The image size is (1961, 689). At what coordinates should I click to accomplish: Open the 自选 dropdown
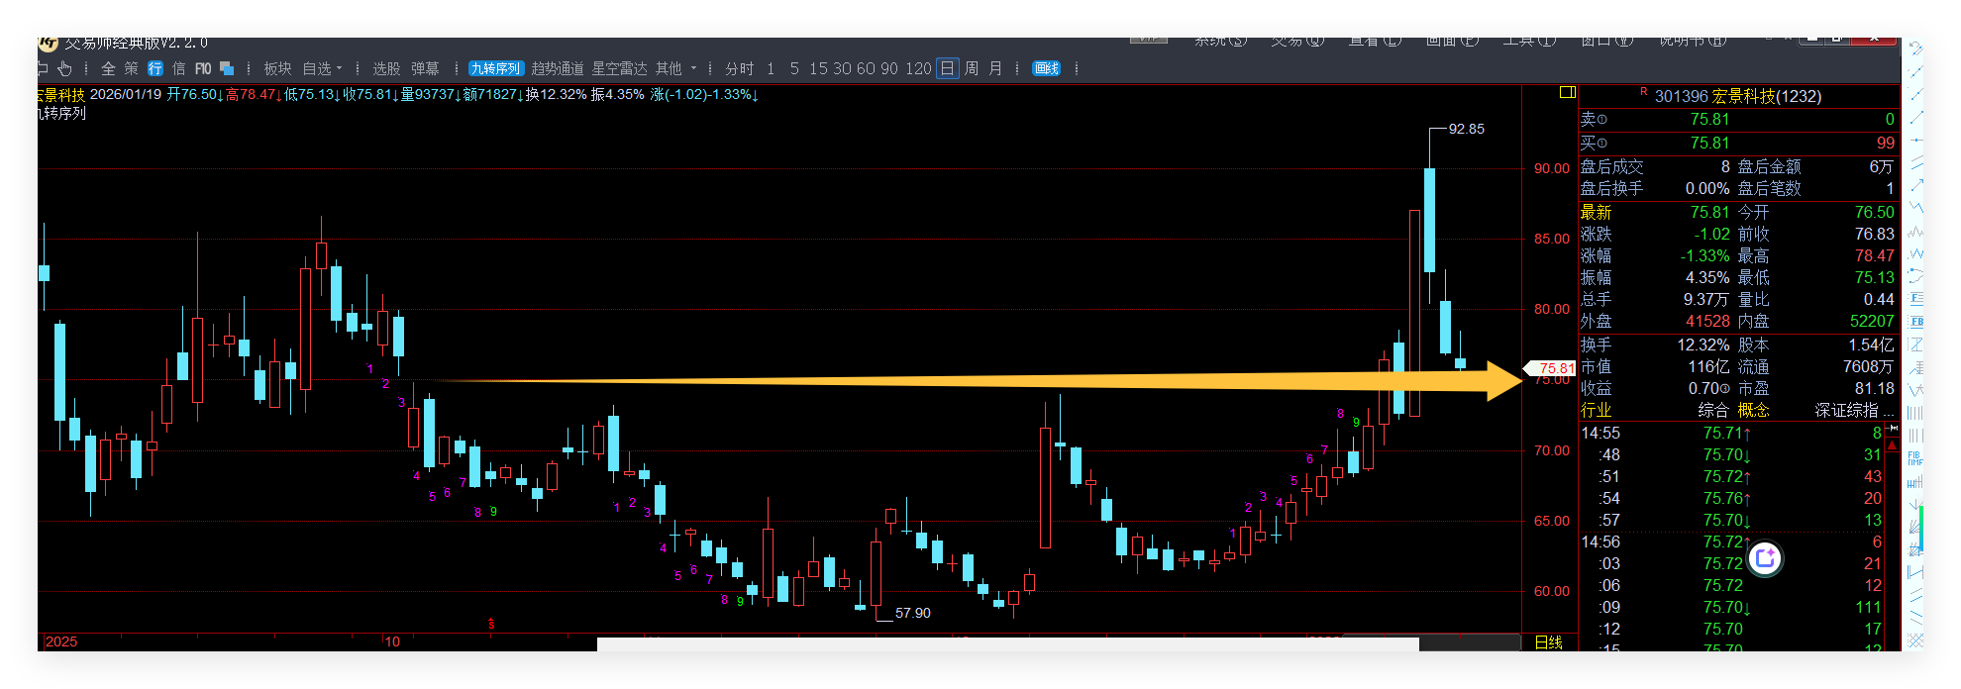coord(322,68)
